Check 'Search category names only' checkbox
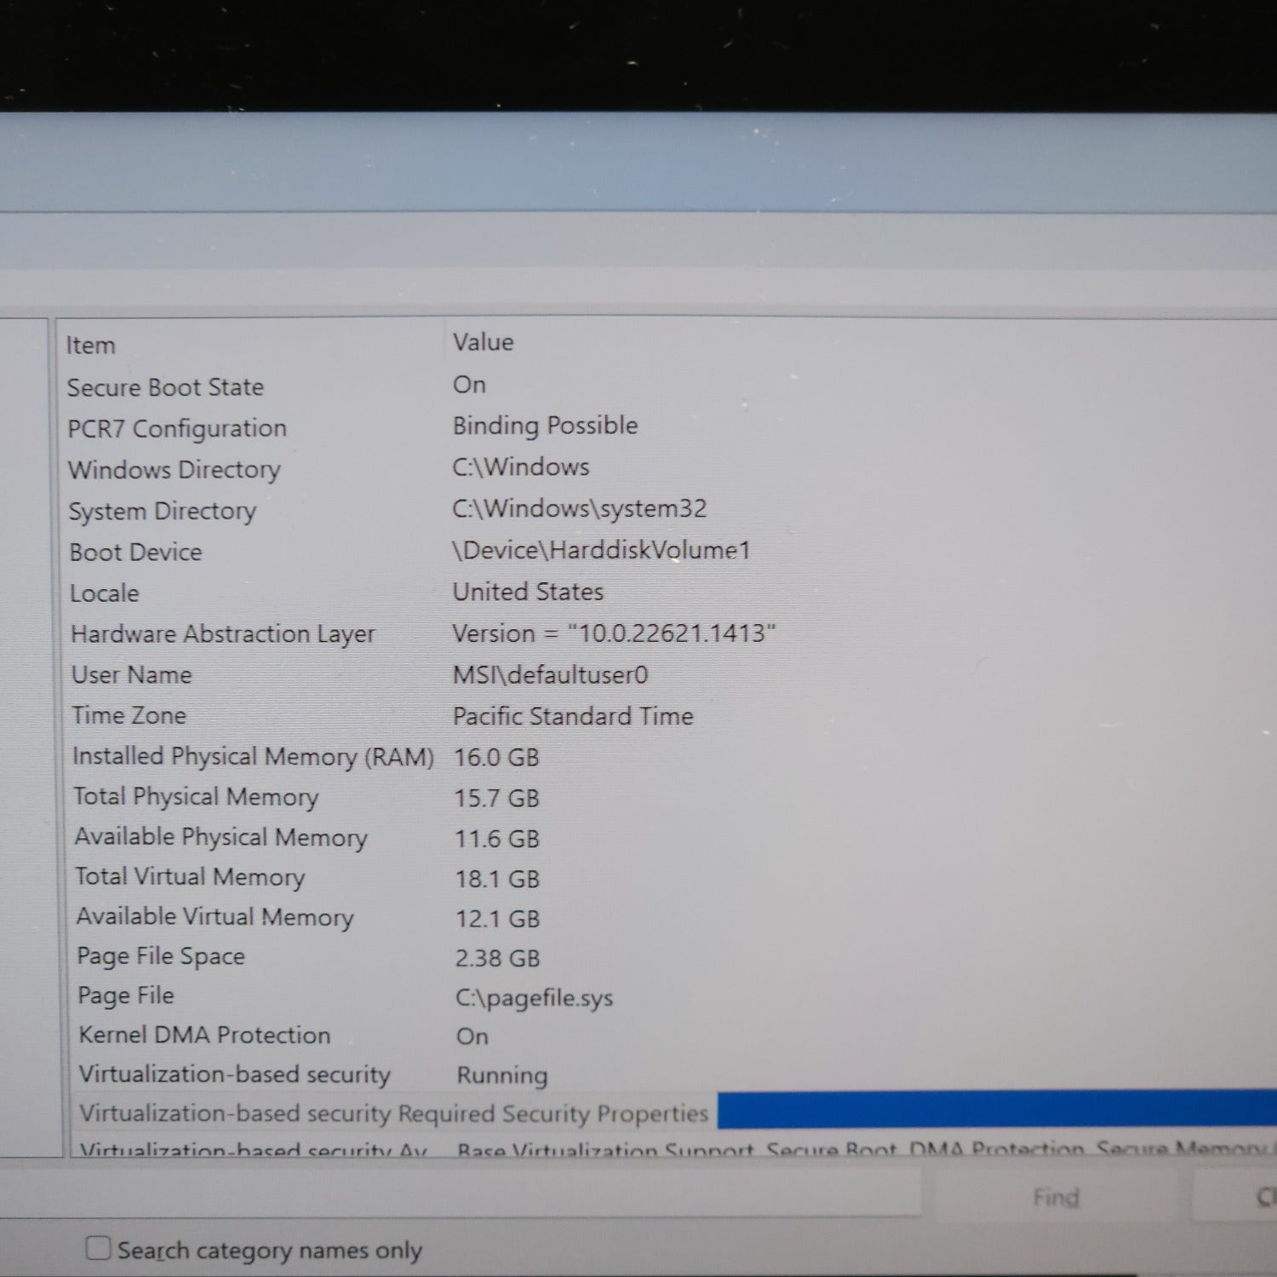This screenshot has width=1277, height=1277. point(99,1248)
